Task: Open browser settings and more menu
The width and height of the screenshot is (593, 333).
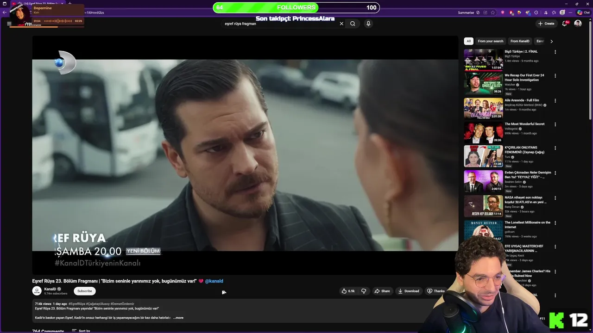Action: coord(571,12)
